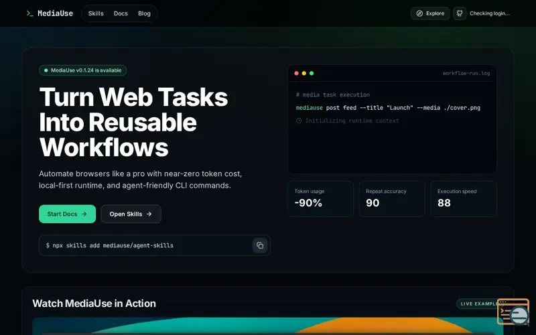Click the workflow-run.log filename
The image size is (536, 335).
[x=466, y=73]
